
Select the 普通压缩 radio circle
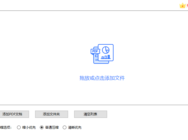coord(42,128)
